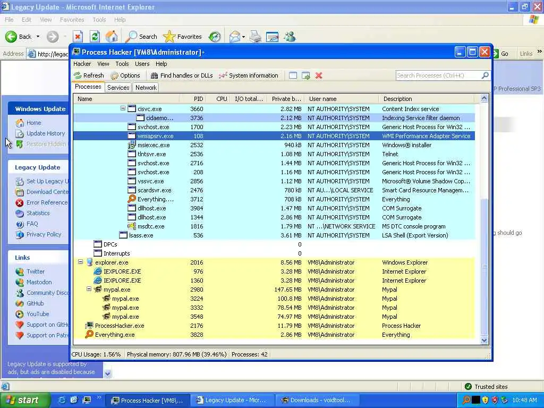Click the Everything.exe icon with PID 3712

click(x=132, y=199)
